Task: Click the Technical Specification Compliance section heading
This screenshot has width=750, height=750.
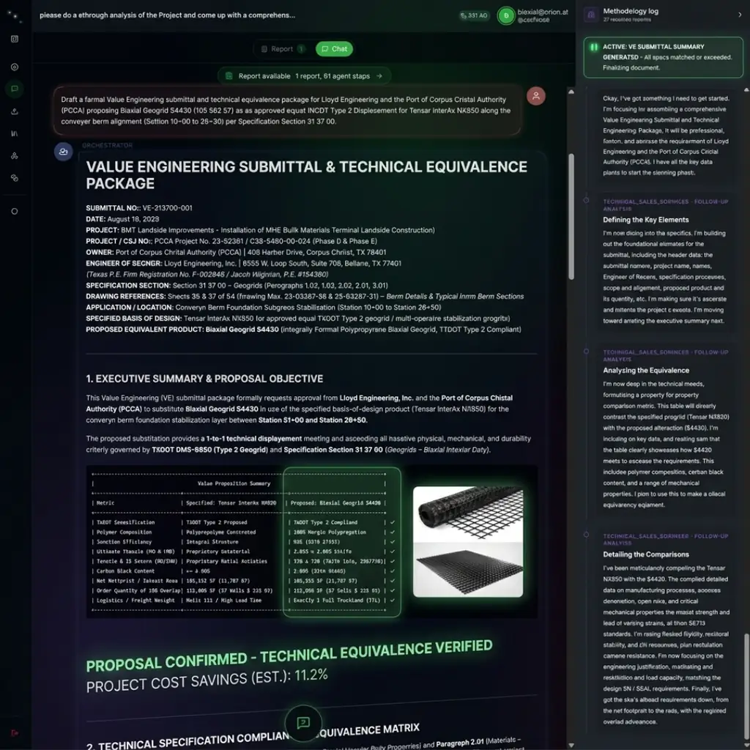Action: click(x=253, y=737)
